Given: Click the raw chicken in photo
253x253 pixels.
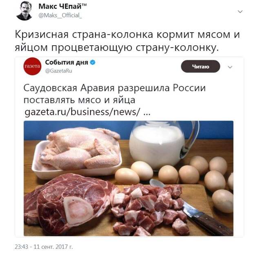Looking at the screenshot, I should tap(80, 147).
